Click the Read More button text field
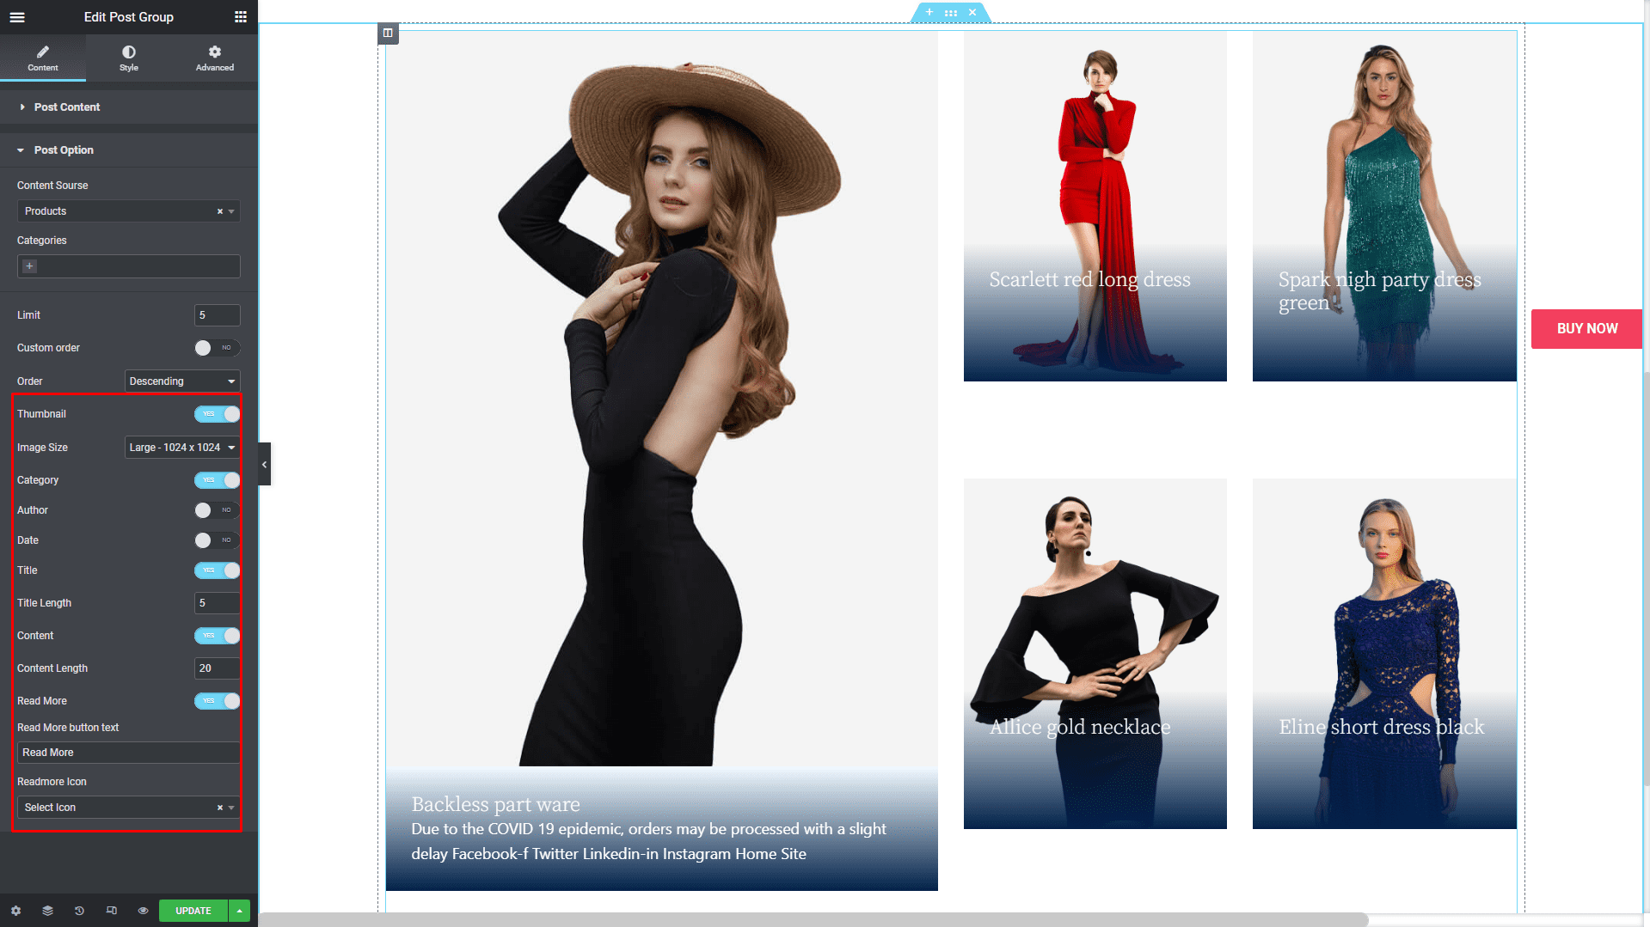The height and width of the screenshot is (927, 1650). click(128, 753)
